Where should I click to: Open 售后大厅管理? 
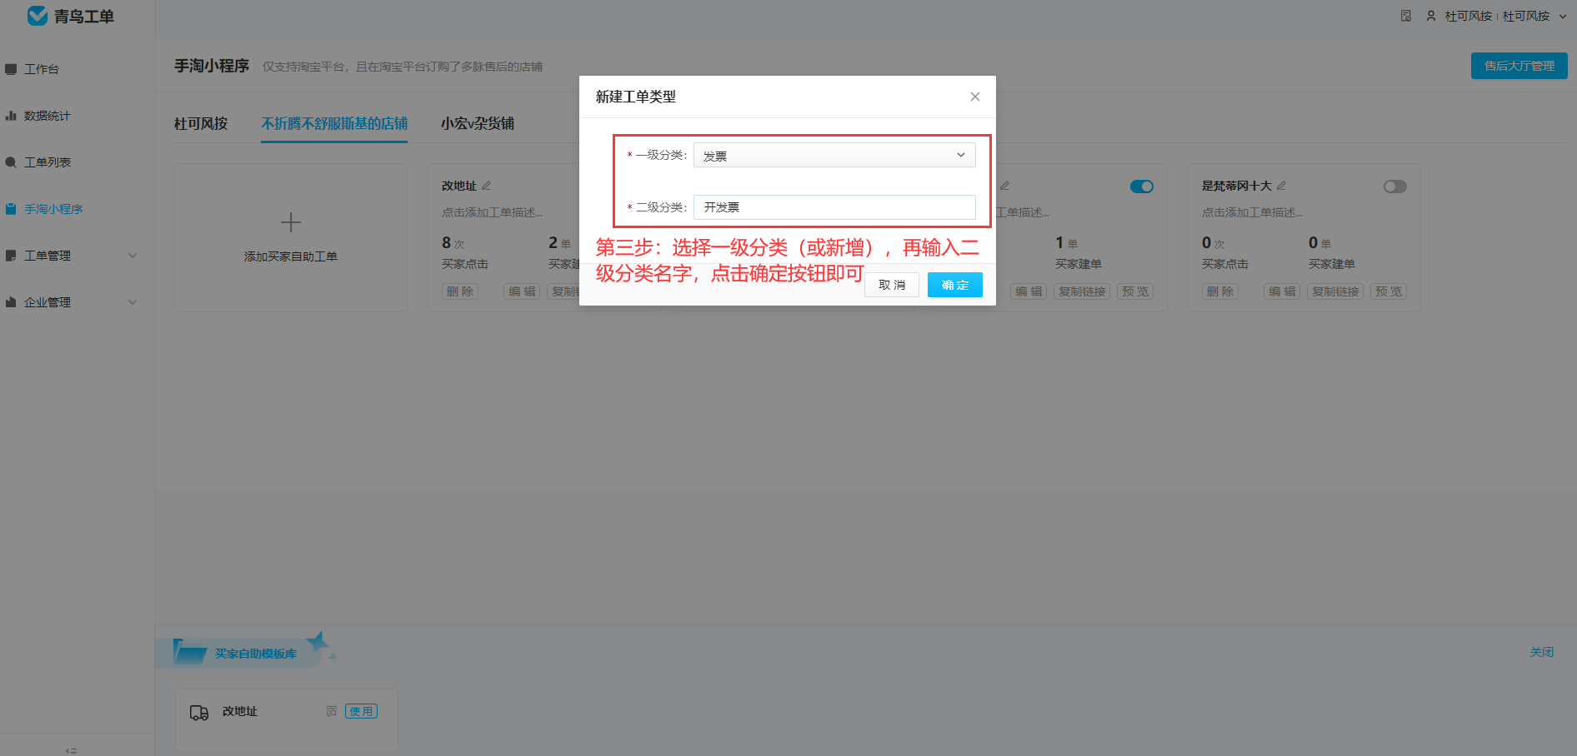(x=1519, y=66)
